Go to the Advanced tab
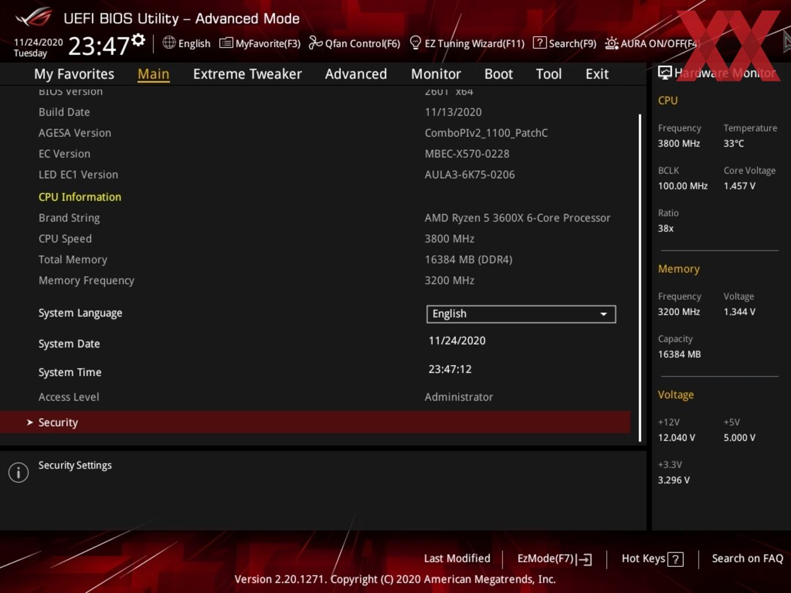This screenshot has height=593, width=791. [x=356, y=74]
